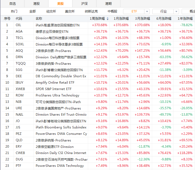Screen dimensions: 195x170
Task: Sort by 1月涨跌幅 column header
Action: [x=121, y=19]
